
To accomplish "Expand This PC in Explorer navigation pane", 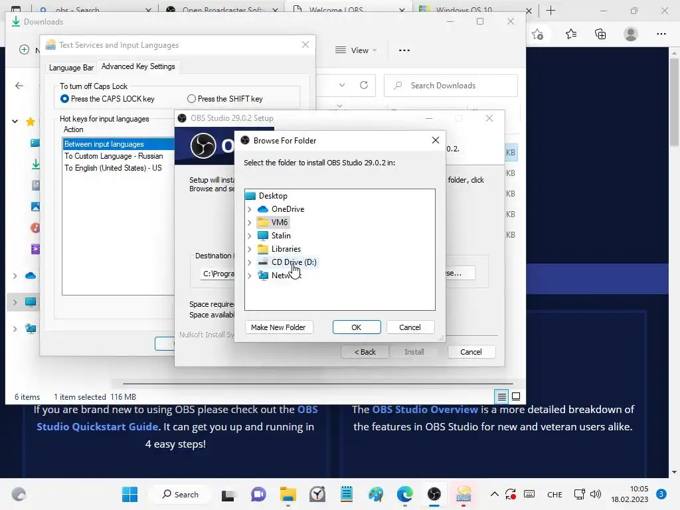I will click(15, 302).
